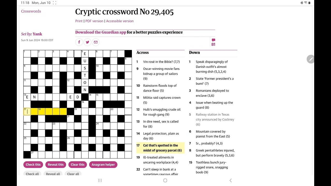Open the Accessible version link
Image resolution: width=331 pixels, height=186 pixels.
point(120,21)
